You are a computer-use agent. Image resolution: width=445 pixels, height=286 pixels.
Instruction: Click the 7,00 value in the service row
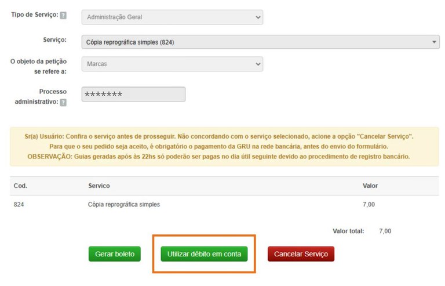369,204
